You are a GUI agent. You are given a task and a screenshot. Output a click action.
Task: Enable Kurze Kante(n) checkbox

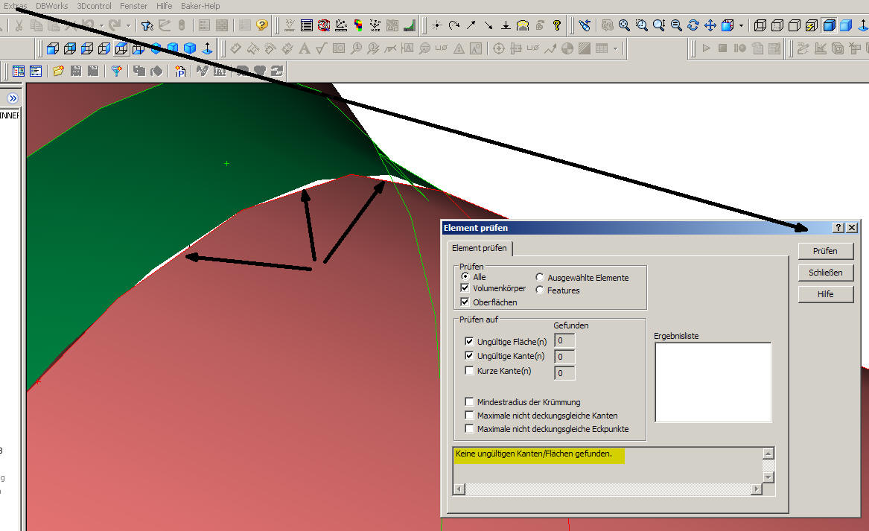coord(469,371)
